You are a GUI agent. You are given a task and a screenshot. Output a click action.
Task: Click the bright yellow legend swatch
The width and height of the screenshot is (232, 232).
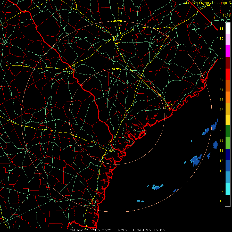point(228,120)
